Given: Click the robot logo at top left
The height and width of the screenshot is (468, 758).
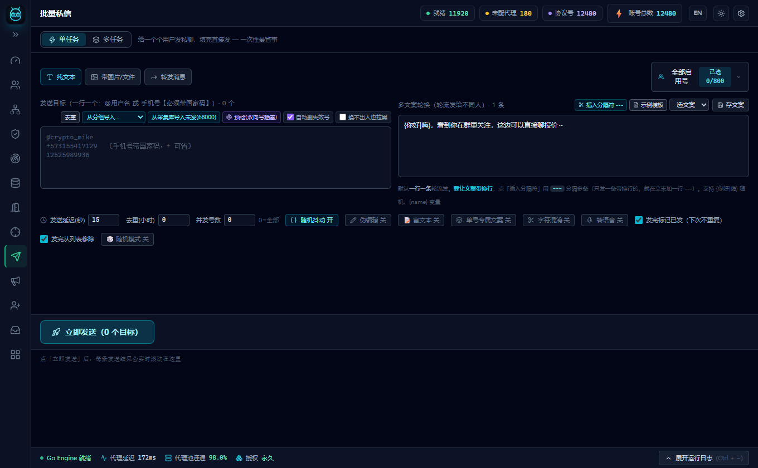Looking at the screenshot, I should click(16, 14).
